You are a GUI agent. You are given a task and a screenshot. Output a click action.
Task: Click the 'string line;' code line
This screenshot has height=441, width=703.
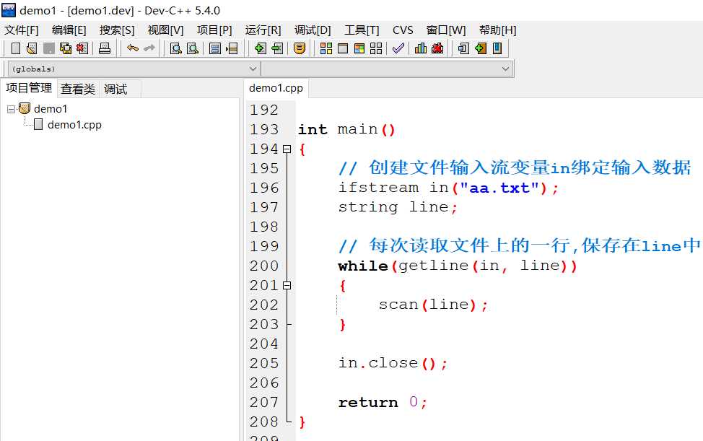pyautogui.click(x=398, y=207)
